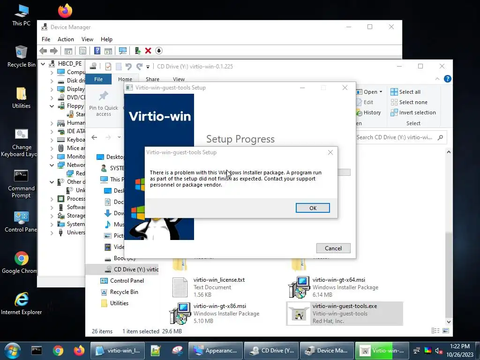Screen dimensions: 480x360
Task: Collapse the Other devices node
Action: tap(52, 182)
